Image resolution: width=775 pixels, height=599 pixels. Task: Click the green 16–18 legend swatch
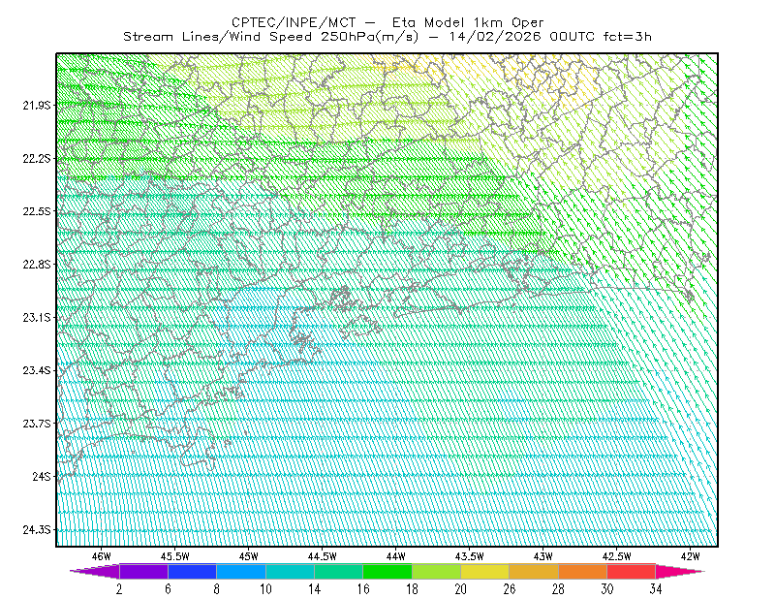387,571
